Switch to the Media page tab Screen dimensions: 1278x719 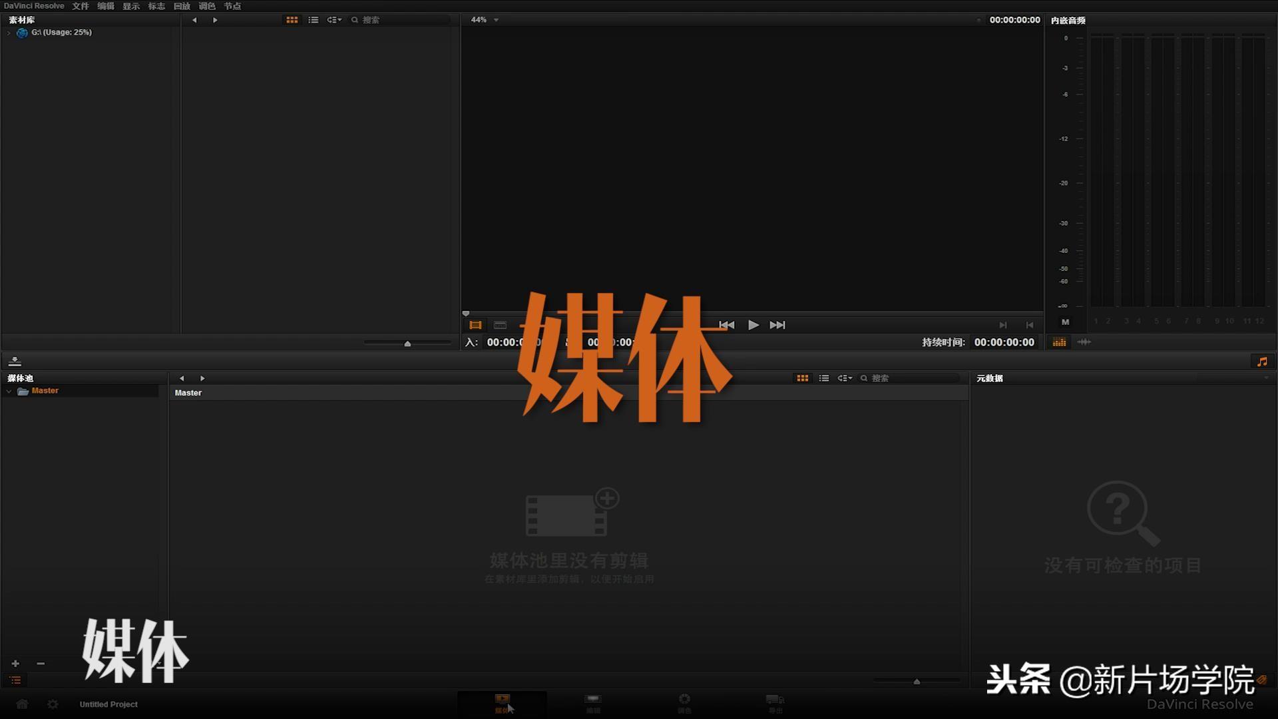(x=502, y=704)
